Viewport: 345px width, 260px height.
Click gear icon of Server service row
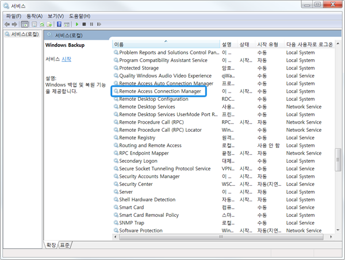tap(116, 192)
